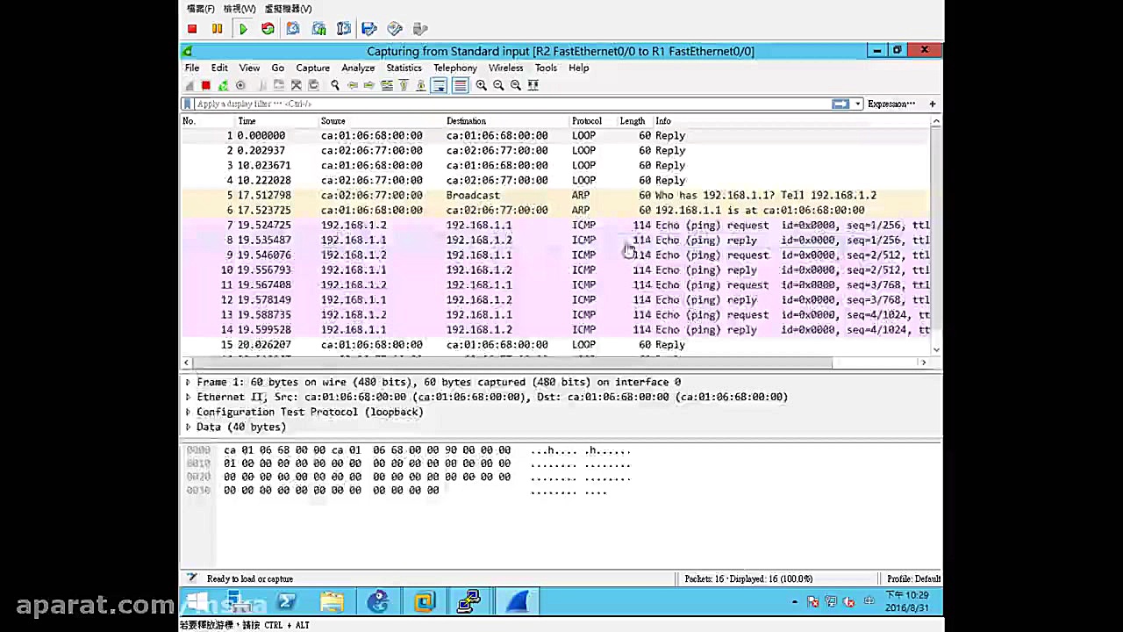Open the Help menu
Viewport: 1123px width, 632px height.
578,68
